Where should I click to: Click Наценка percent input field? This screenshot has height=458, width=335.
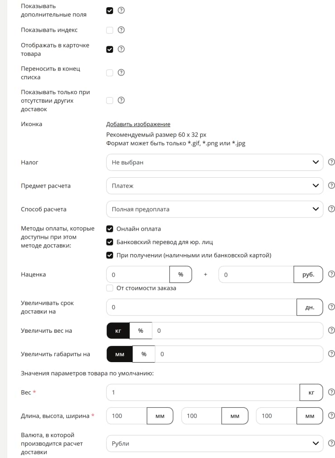[138, 274]
